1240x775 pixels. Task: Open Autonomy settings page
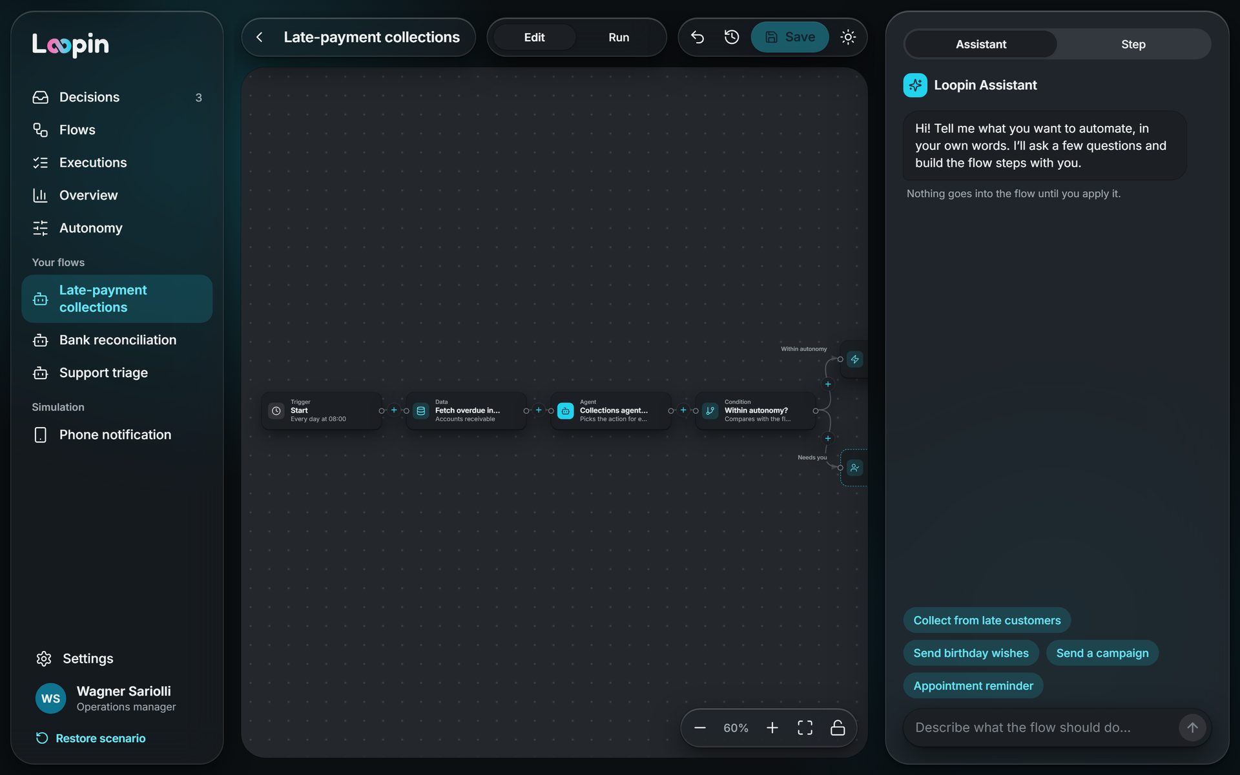tap(117, 228)
